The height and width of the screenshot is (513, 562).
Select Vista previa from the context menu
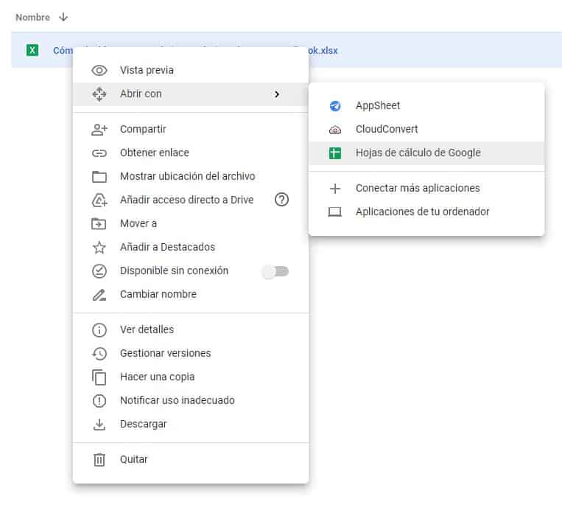tap(191, 70)
